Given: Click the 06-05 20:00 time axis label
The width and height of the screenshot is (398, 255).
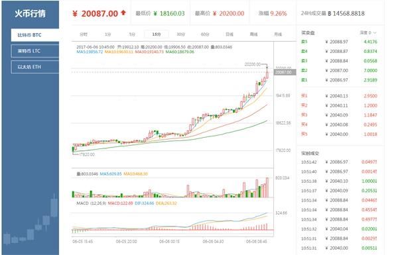Looking at the screenshot, I should click(x=126, y=241).
